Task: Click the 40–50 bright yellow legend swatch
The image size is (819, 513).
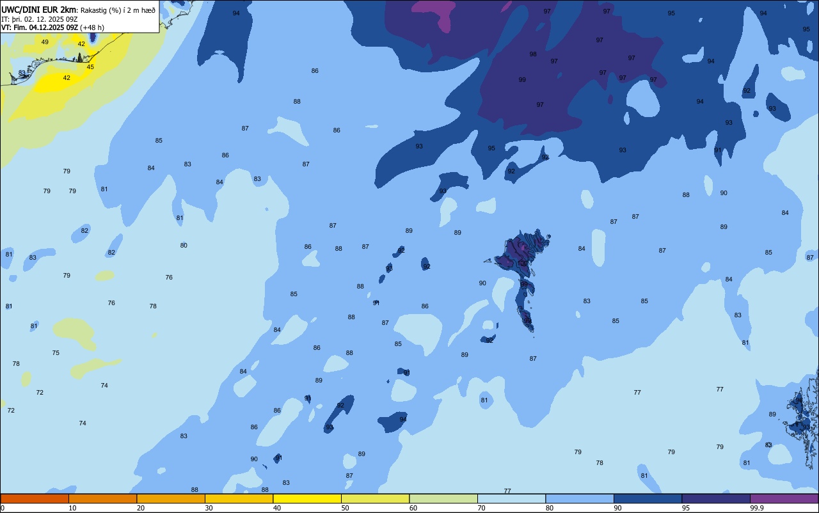Action: point(307,498)
